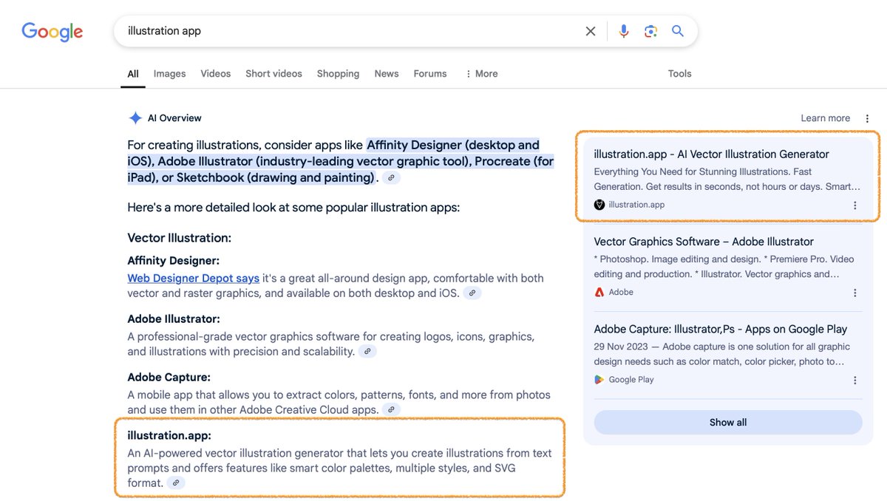The width and height of the screenshot is (887, 501).
Task: Open source link chip after Sketchbook summary
Action: [x=392, y=178]
